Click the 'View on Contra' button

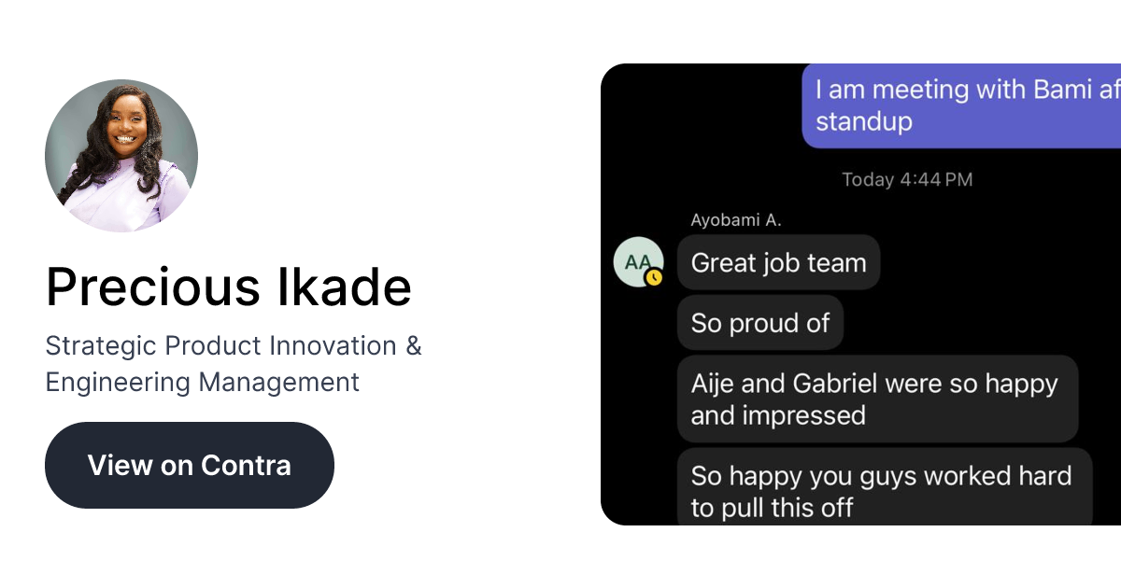[x=189, y=465]
